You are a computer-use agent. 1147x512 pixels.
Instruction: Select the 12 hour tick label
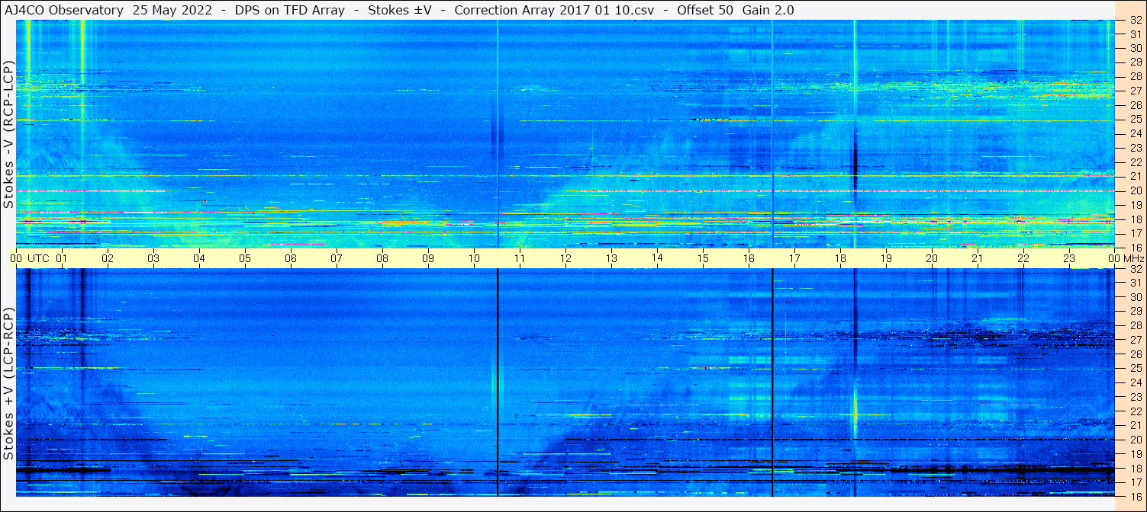point(565,258)
